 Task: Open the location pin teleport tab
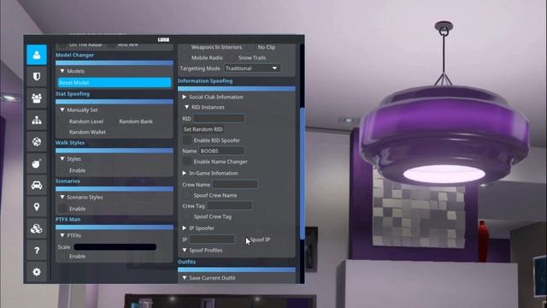click(37, 207)
